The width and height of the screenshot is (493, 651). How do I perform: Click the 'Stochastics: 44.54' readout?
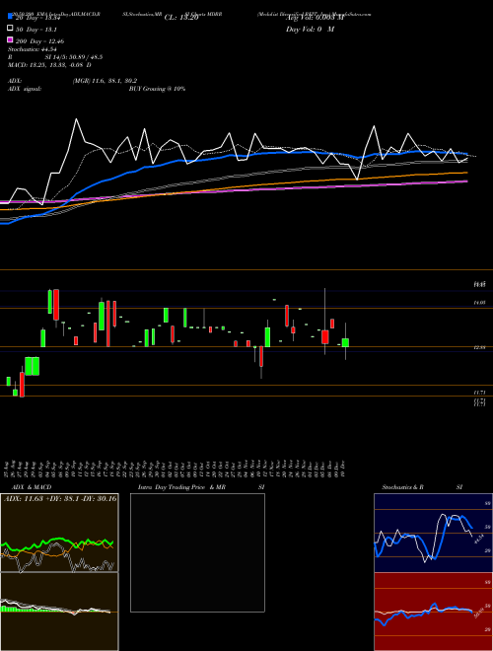pyautogui.click(x=32, y=49)
